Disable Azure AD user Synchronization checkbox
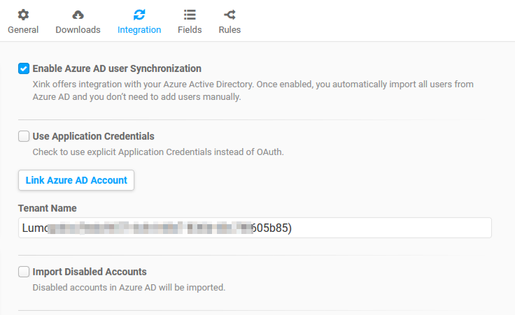 tap(24, 68)
